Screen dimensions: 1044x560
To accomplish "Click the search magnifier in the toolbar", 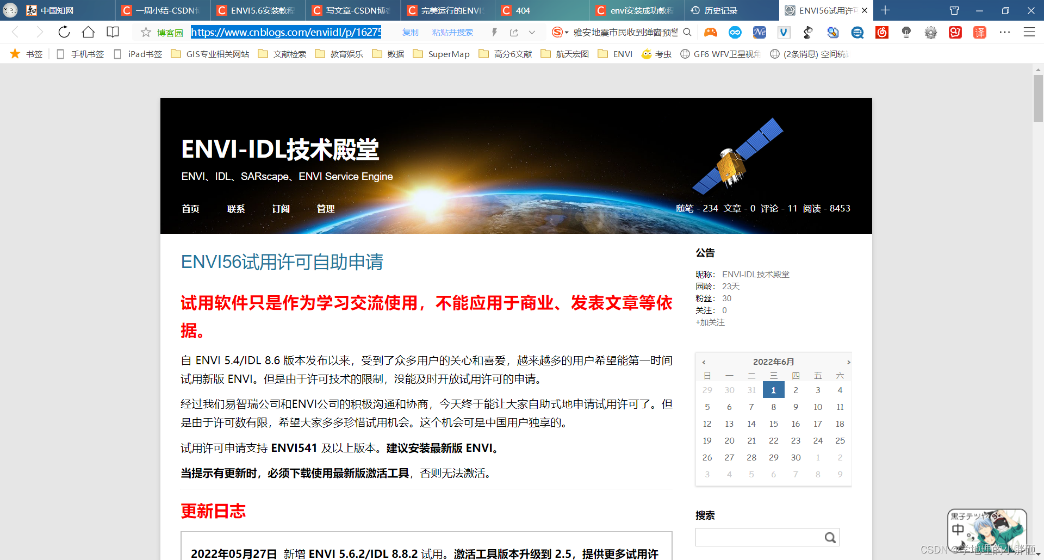I will pos(687,32).
